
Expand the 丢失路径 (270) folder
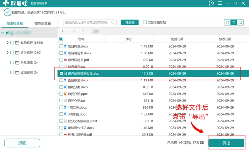tap(7, 53)
